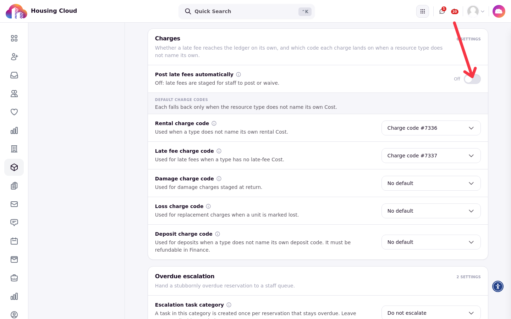Open the building sidebar icon
The height and width of the screenshot is (319, 511).
(x=14, y=149)
